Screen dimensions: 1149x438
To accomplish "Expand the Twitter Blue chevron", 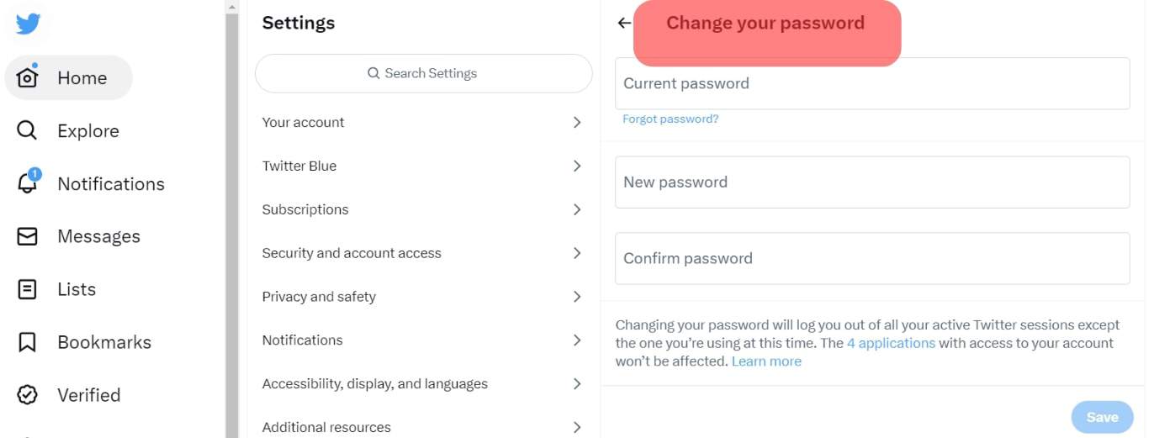I will pyautogui.click(x=577, y=166).
